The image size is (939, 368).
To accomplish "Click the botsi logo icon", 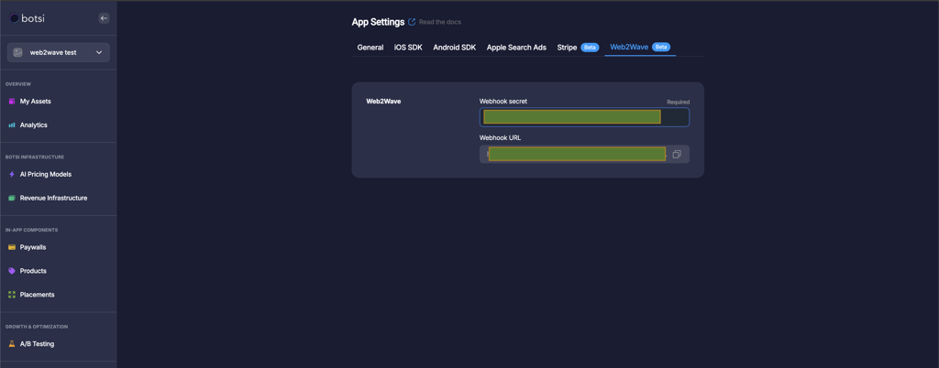I will tap(15, 18).
